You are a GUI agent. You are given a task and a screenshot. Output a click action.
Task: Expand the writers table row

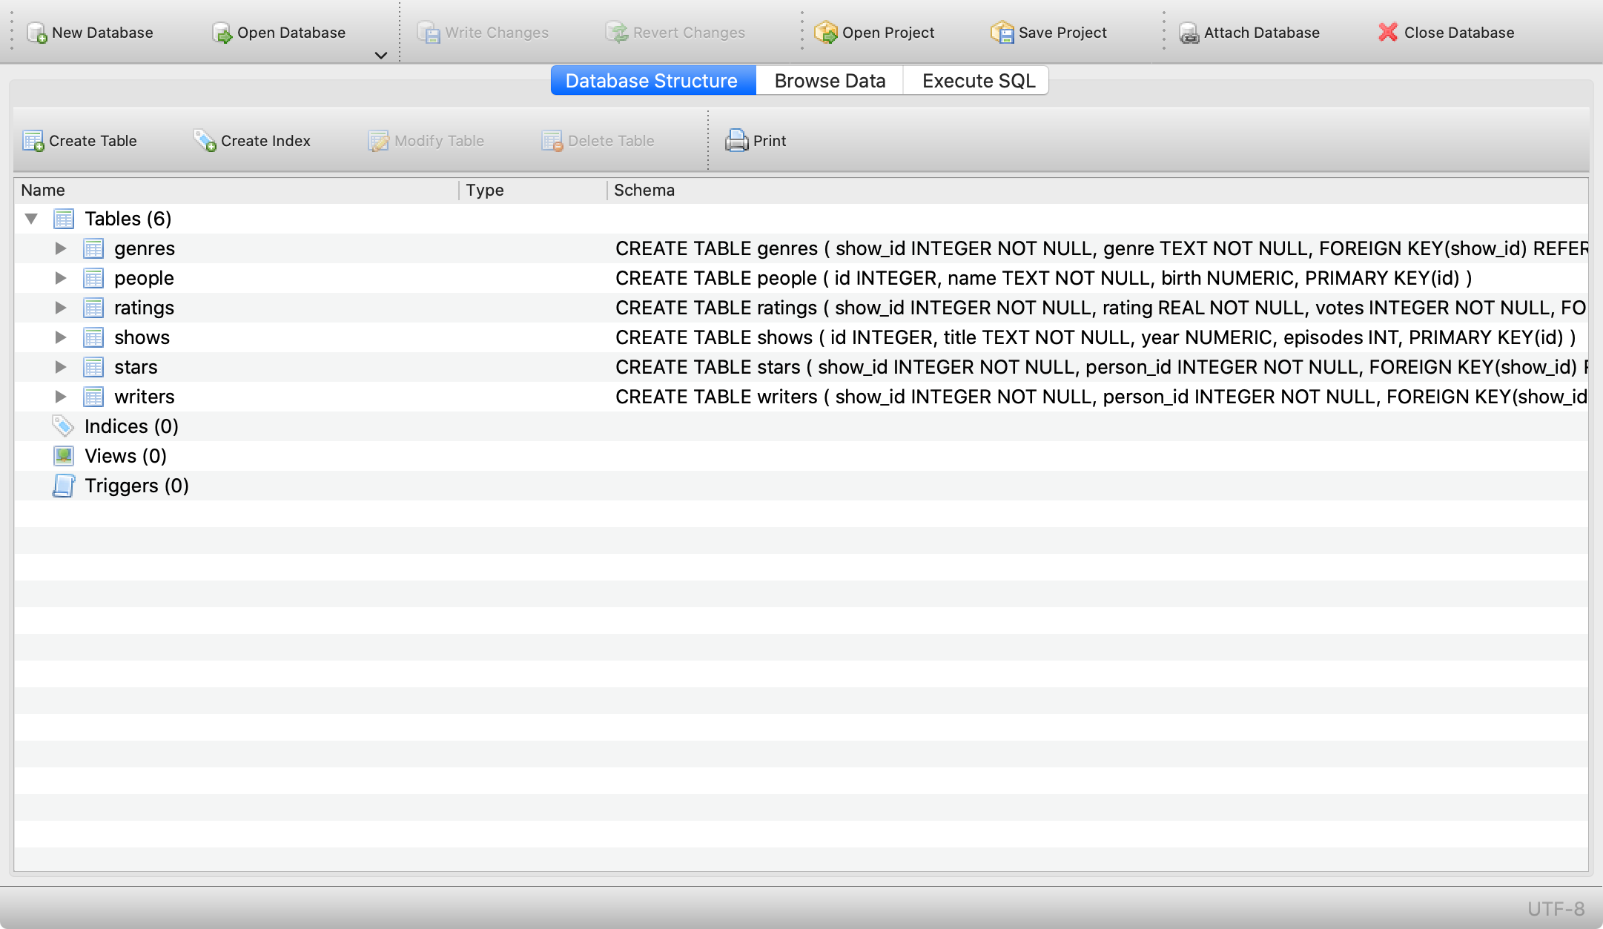pos(61,397)
